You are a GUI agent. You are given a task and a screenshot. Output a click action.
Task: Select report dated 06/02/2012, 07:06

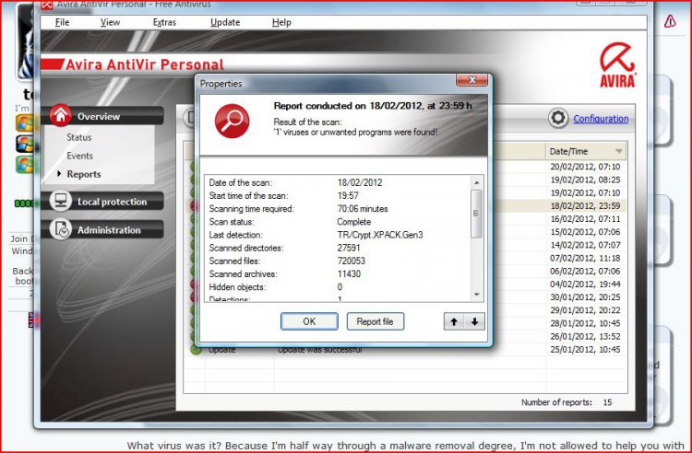coord(585,271)
